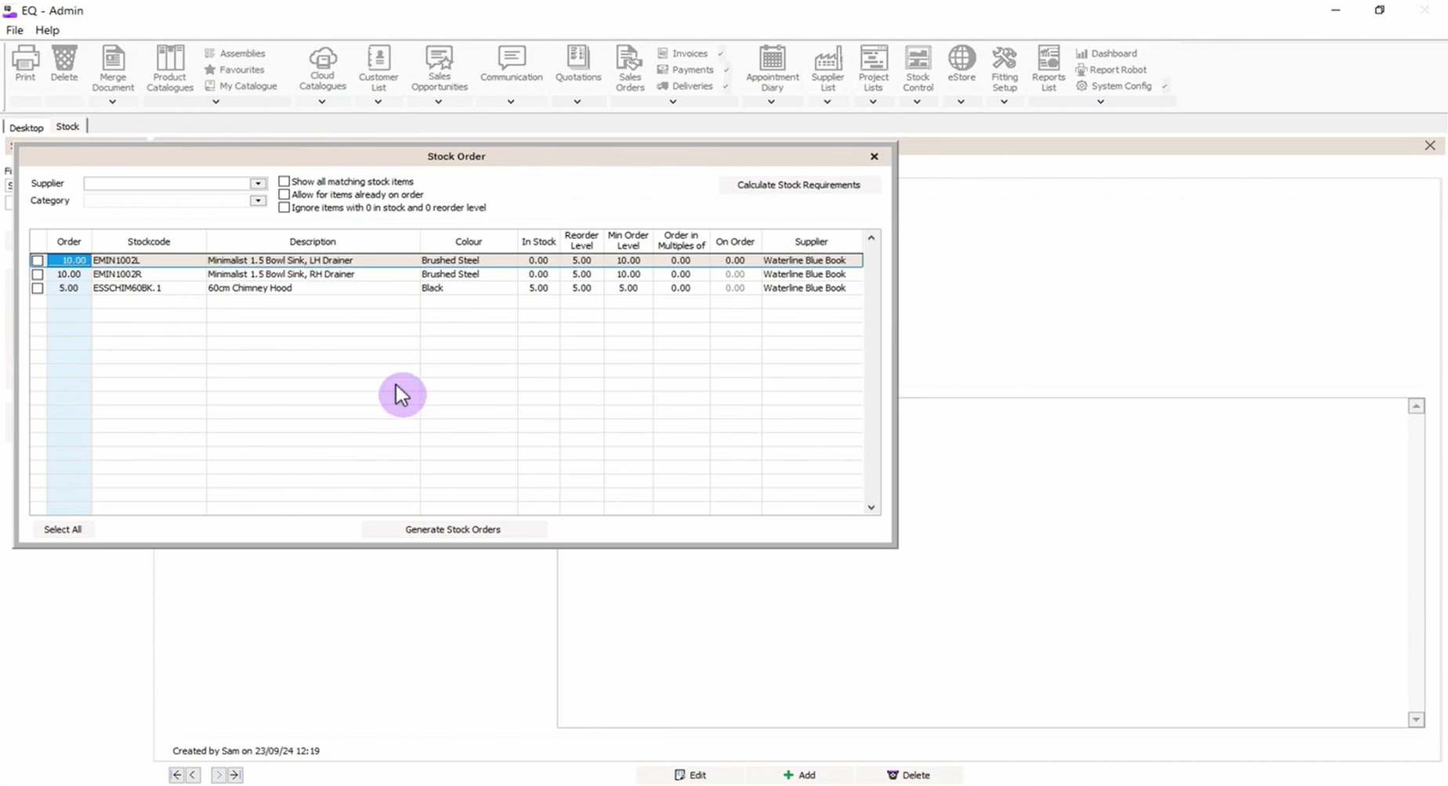Enable Show all matching stock items
This screenshot has height=786, width=1448.
click(x=284, y=182)
